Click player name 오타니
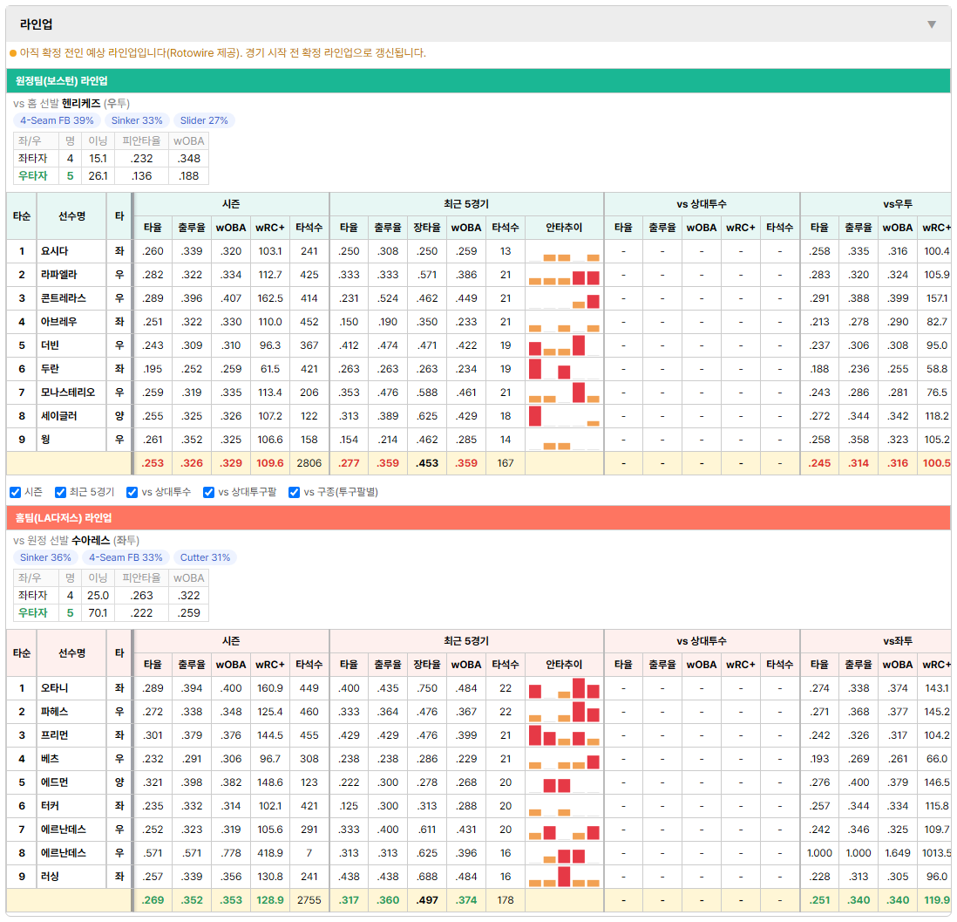The width and height of the screenshot is (957, 922). 54,688
